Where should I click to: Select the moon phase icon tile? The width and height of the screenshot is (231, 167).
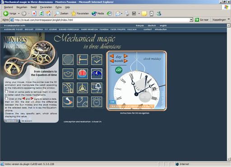tap(97, 74)
